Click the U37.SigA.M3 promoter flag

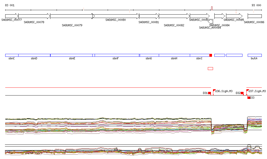(x=248, y=91)
